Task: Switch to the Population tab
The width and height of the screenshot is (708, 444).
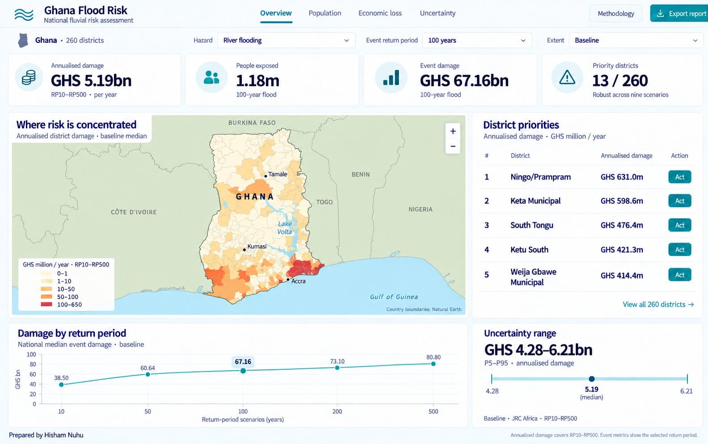Action: coord(325,13)
